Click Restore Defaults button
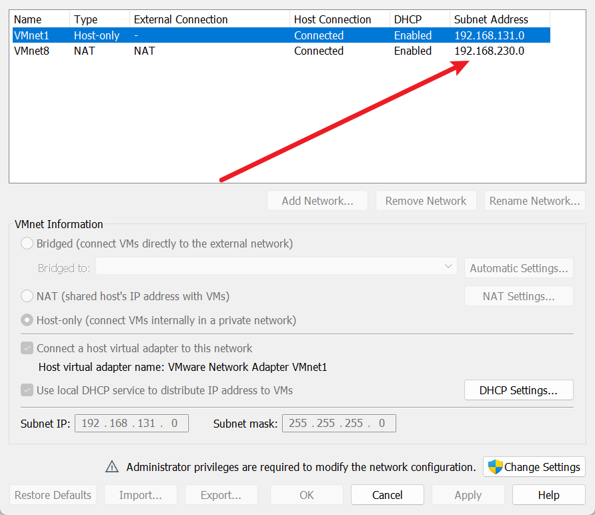The image size is (595, 515). [x=53, y=495]
